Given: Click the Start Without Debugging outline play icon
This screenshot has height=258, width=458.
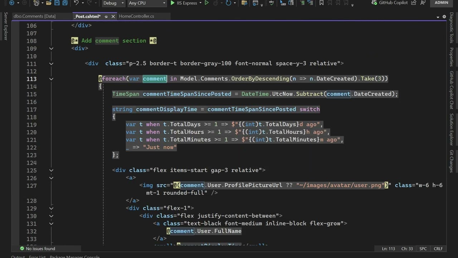Looking at the screenshot, I should (x=206, y=3).
